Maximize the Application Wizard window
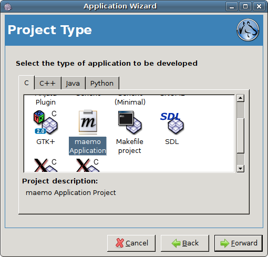Viewport: 268px width, 257px height. pyautogui.click(x=245, y=7)
